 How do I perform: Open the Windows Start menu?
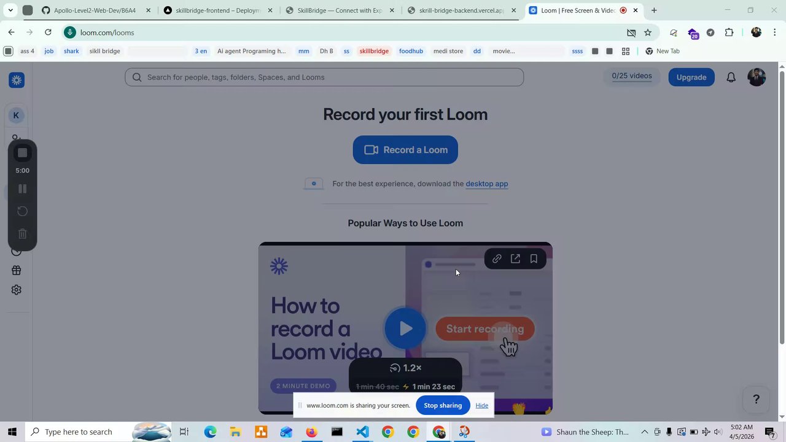pos(12,432)
